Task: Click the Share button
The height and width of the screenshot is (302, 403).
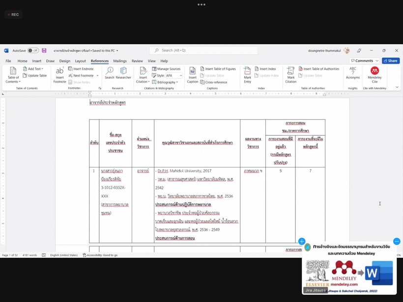Action: click(391, 61)
